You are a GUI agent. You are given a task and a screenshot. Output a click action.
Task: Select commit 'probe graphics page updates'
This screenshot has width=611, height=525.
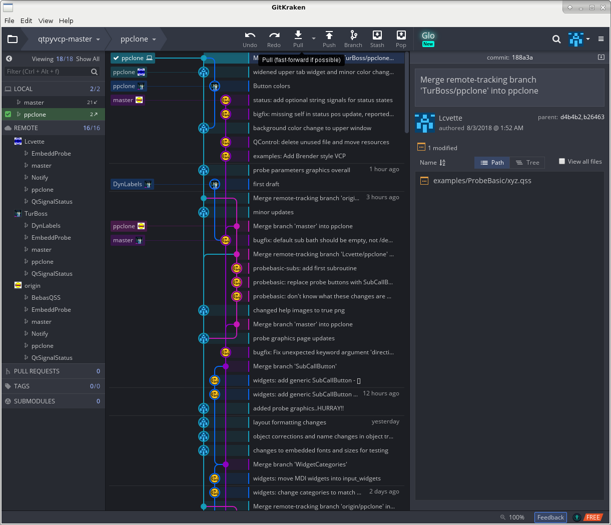coord(294,338)
